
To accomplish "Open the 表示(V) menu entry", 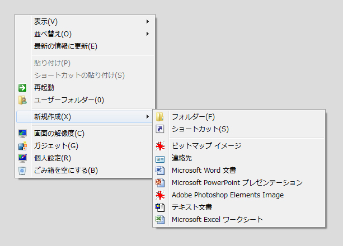I will pos(86,21).
